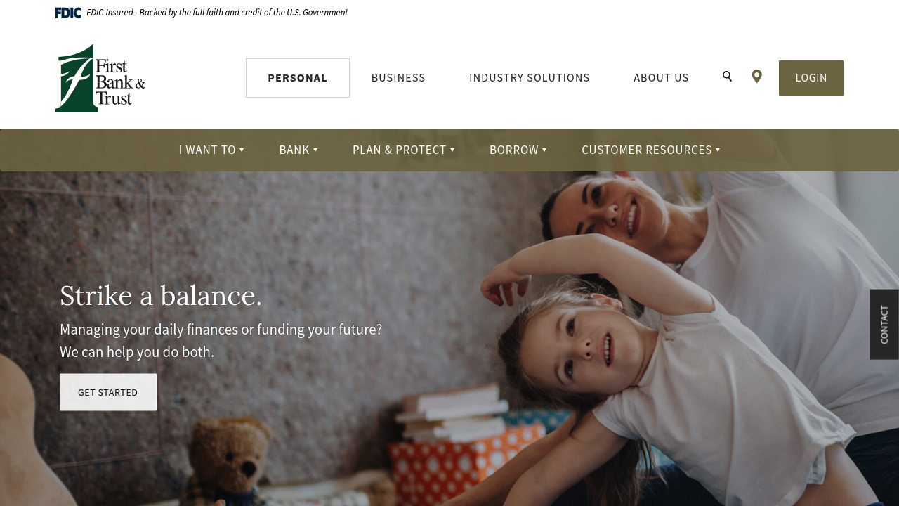Click the Managing your daily finances text
Viewport: 899px width, 506px height.
[x=221, y=340]
